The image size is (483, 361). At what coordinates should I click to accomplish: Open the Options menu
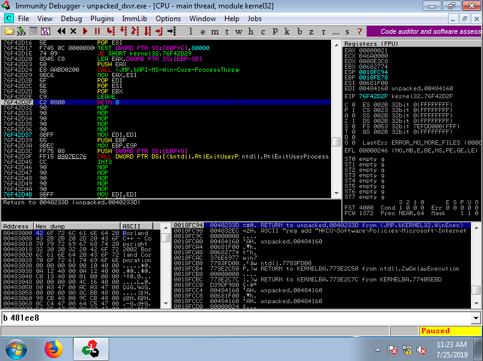point(168,19)
